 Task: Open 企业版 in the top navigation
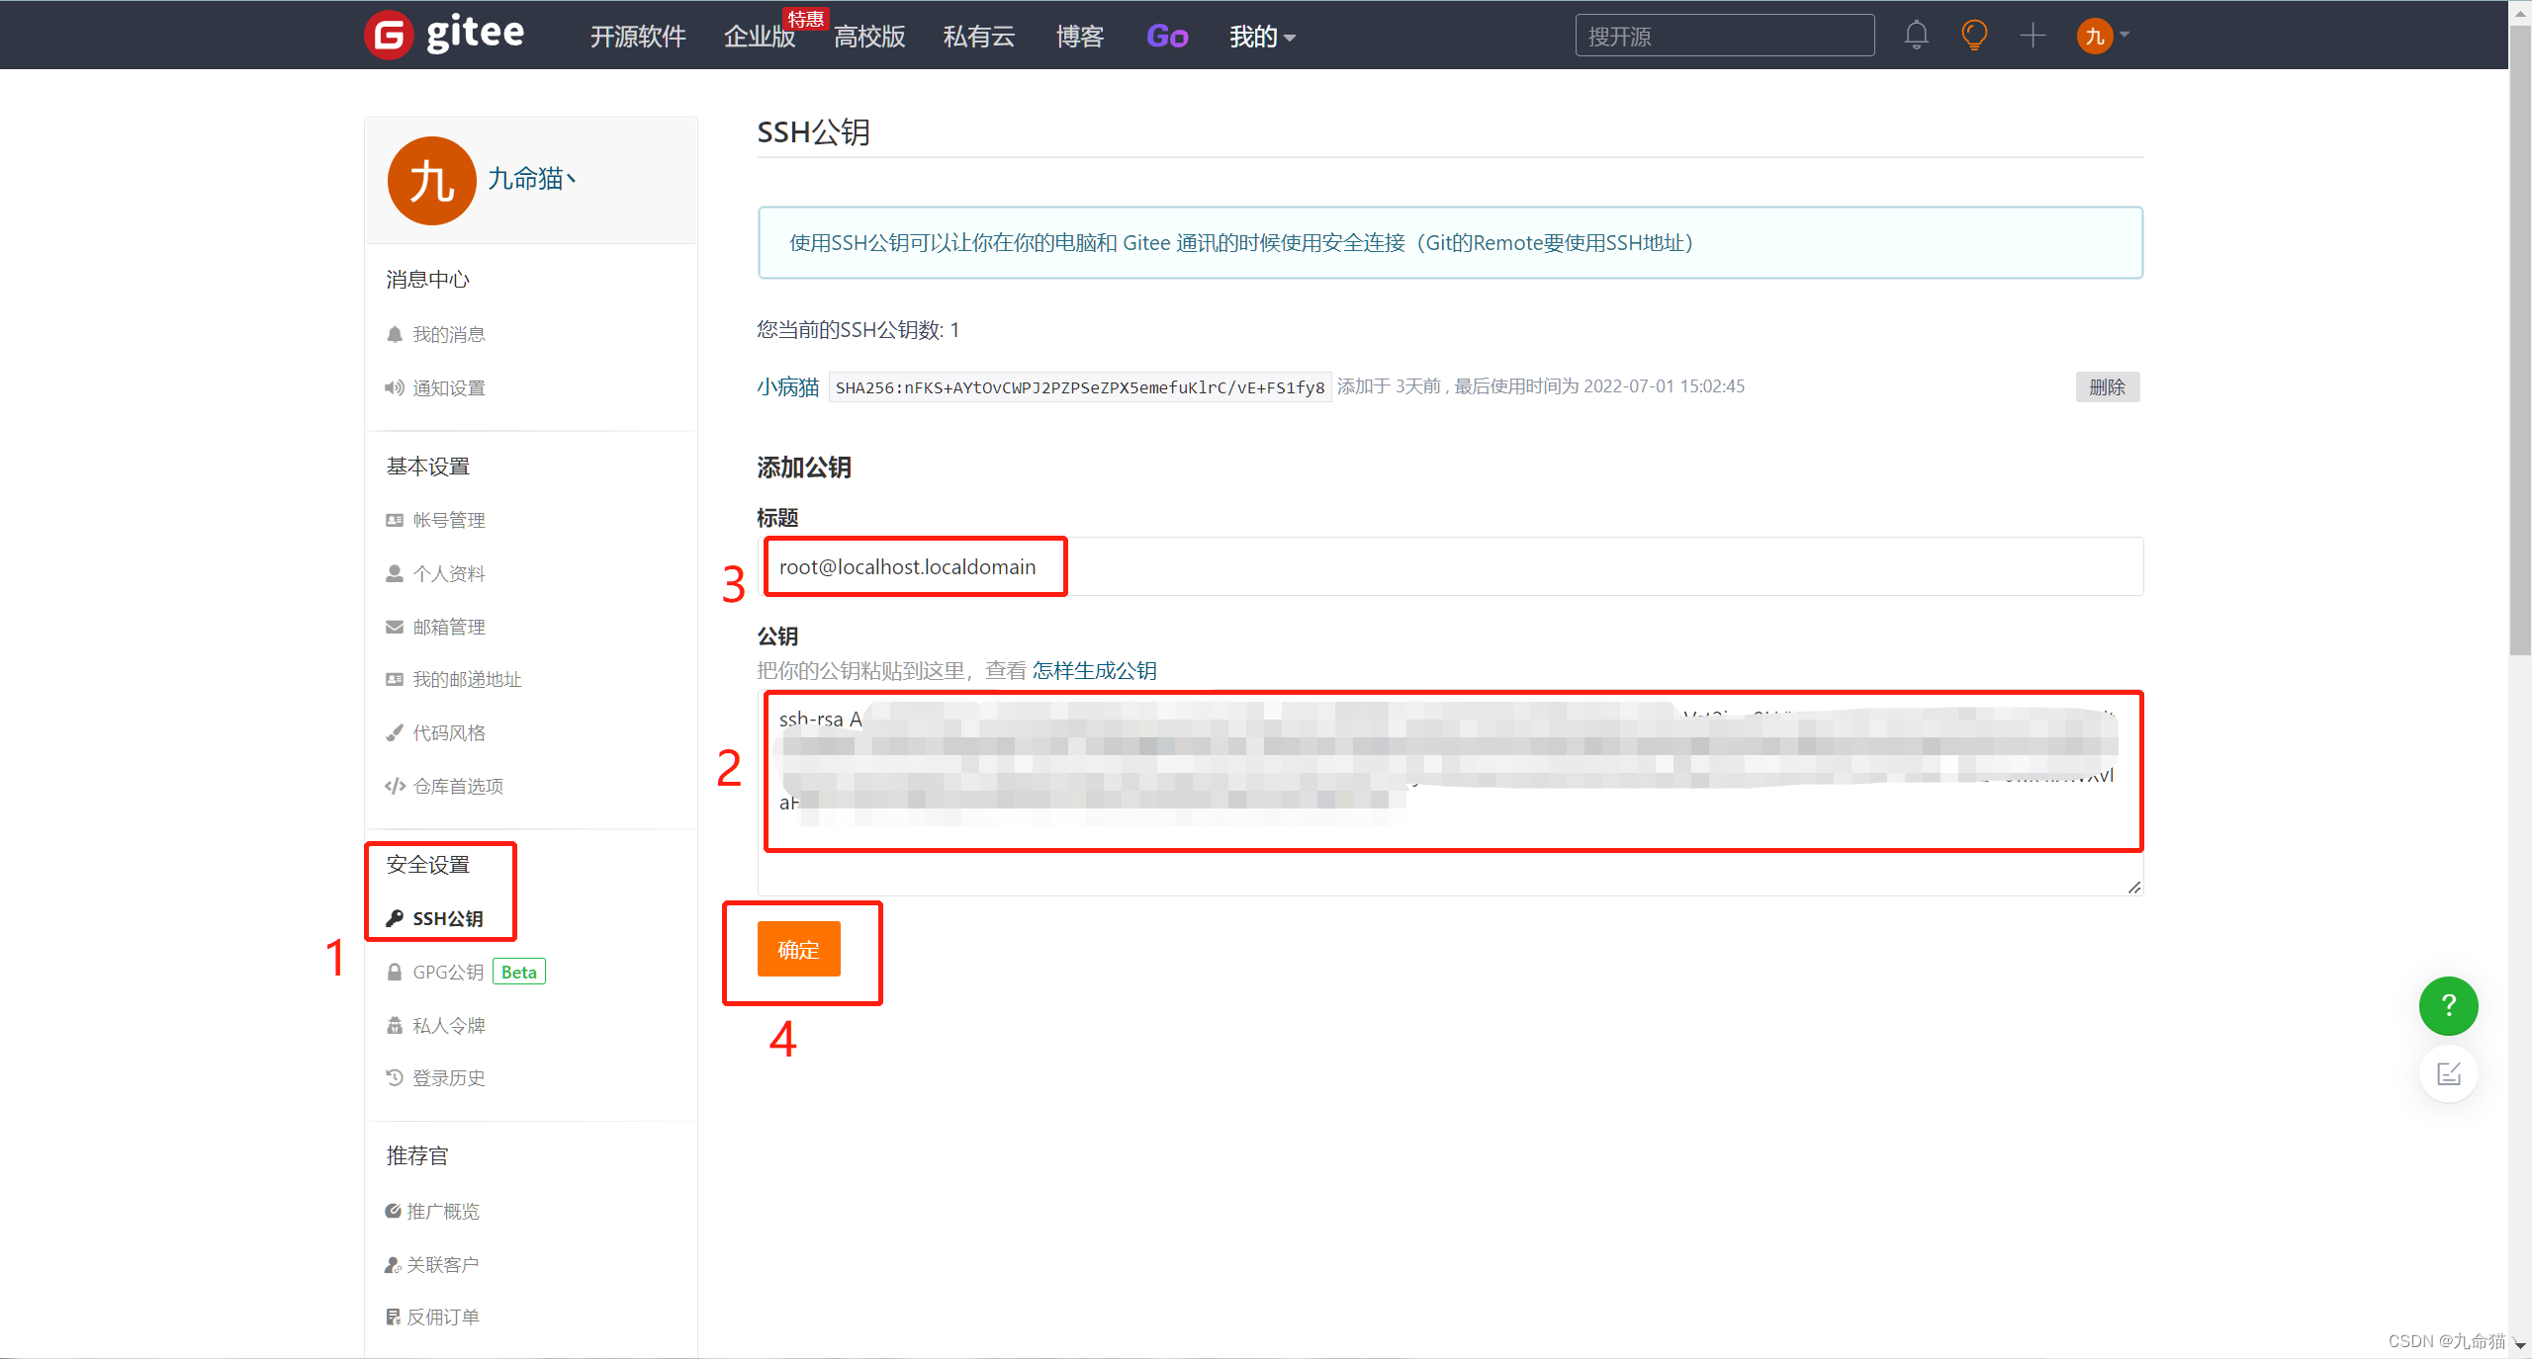tap(760, 37)
